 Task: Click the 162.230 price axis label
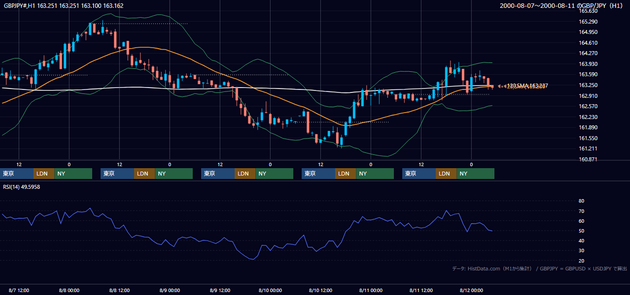tap(588, 117)
